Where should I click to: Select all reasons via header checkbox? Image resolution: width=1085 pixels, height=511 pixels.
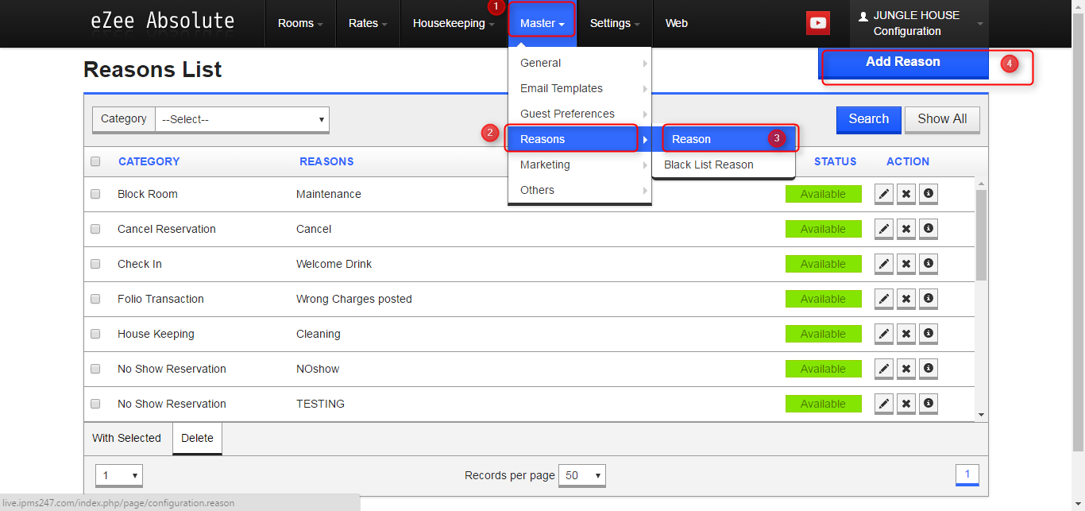tap(95, 161)
